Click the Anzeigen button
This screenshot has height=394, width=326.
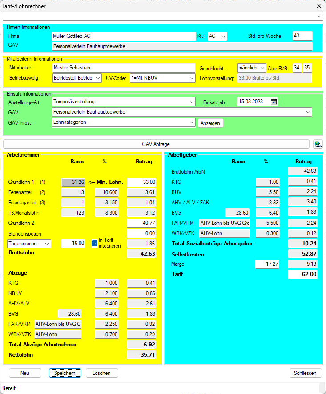click(210, 123)
